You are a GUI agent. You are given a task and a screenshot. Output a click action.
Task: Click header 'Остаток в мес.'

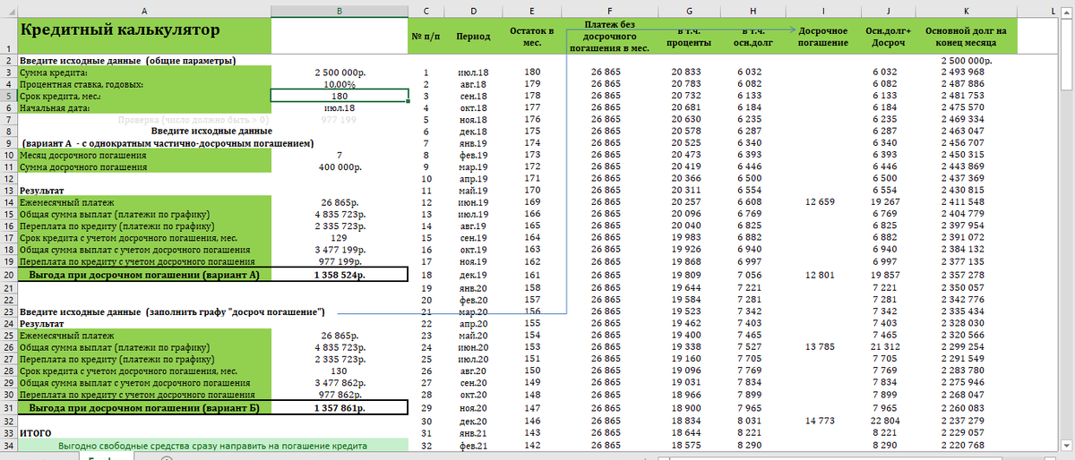[x=532, y=36]
